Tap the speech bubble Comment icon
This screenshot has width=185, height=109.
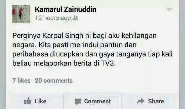(x=78, y=102)
